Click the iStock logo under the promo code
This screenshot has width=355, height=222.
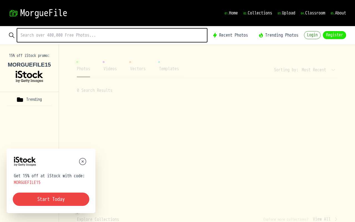[x=29, y=76]
